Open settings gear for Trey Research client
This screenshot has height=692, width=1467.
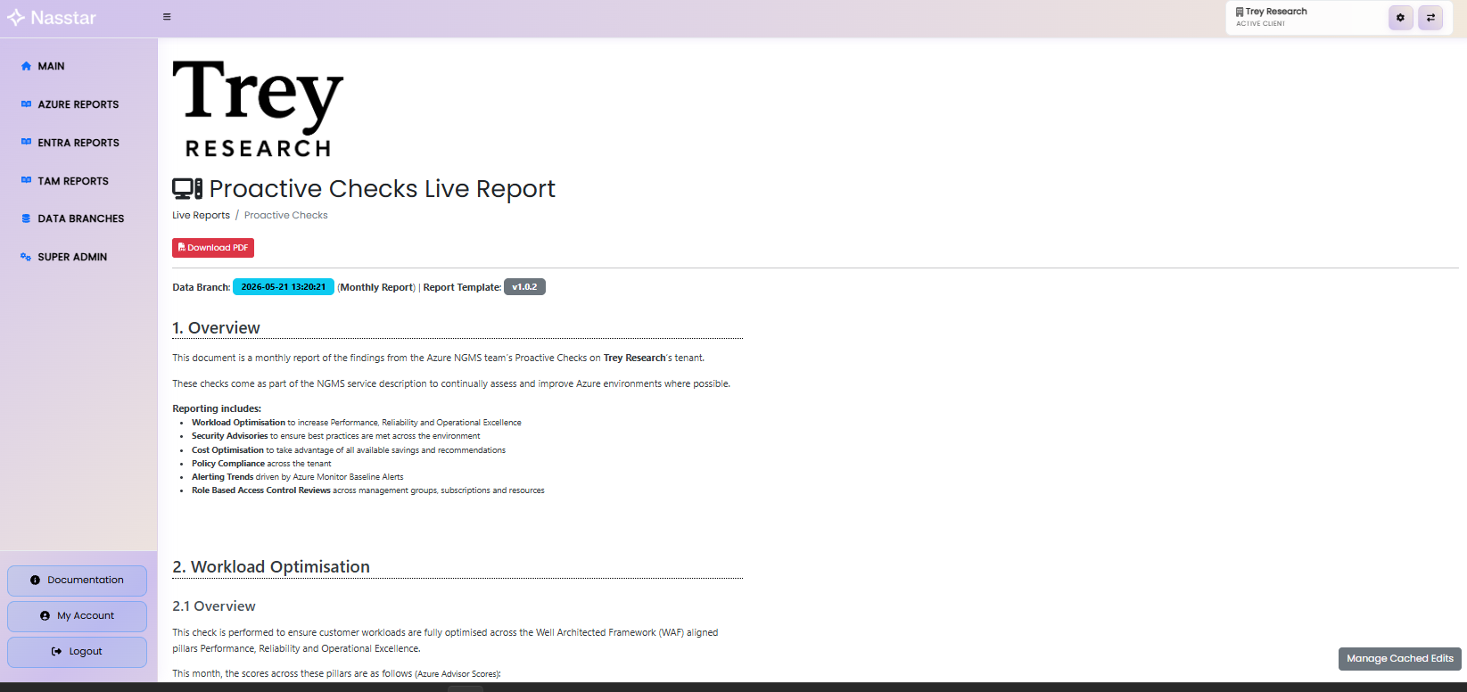[x=1400, y=18]
